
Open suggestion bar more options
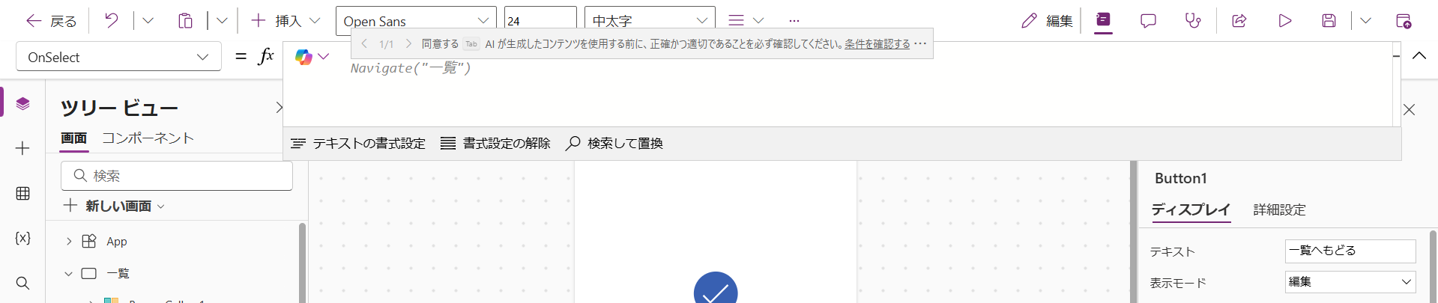click(921, 43)
